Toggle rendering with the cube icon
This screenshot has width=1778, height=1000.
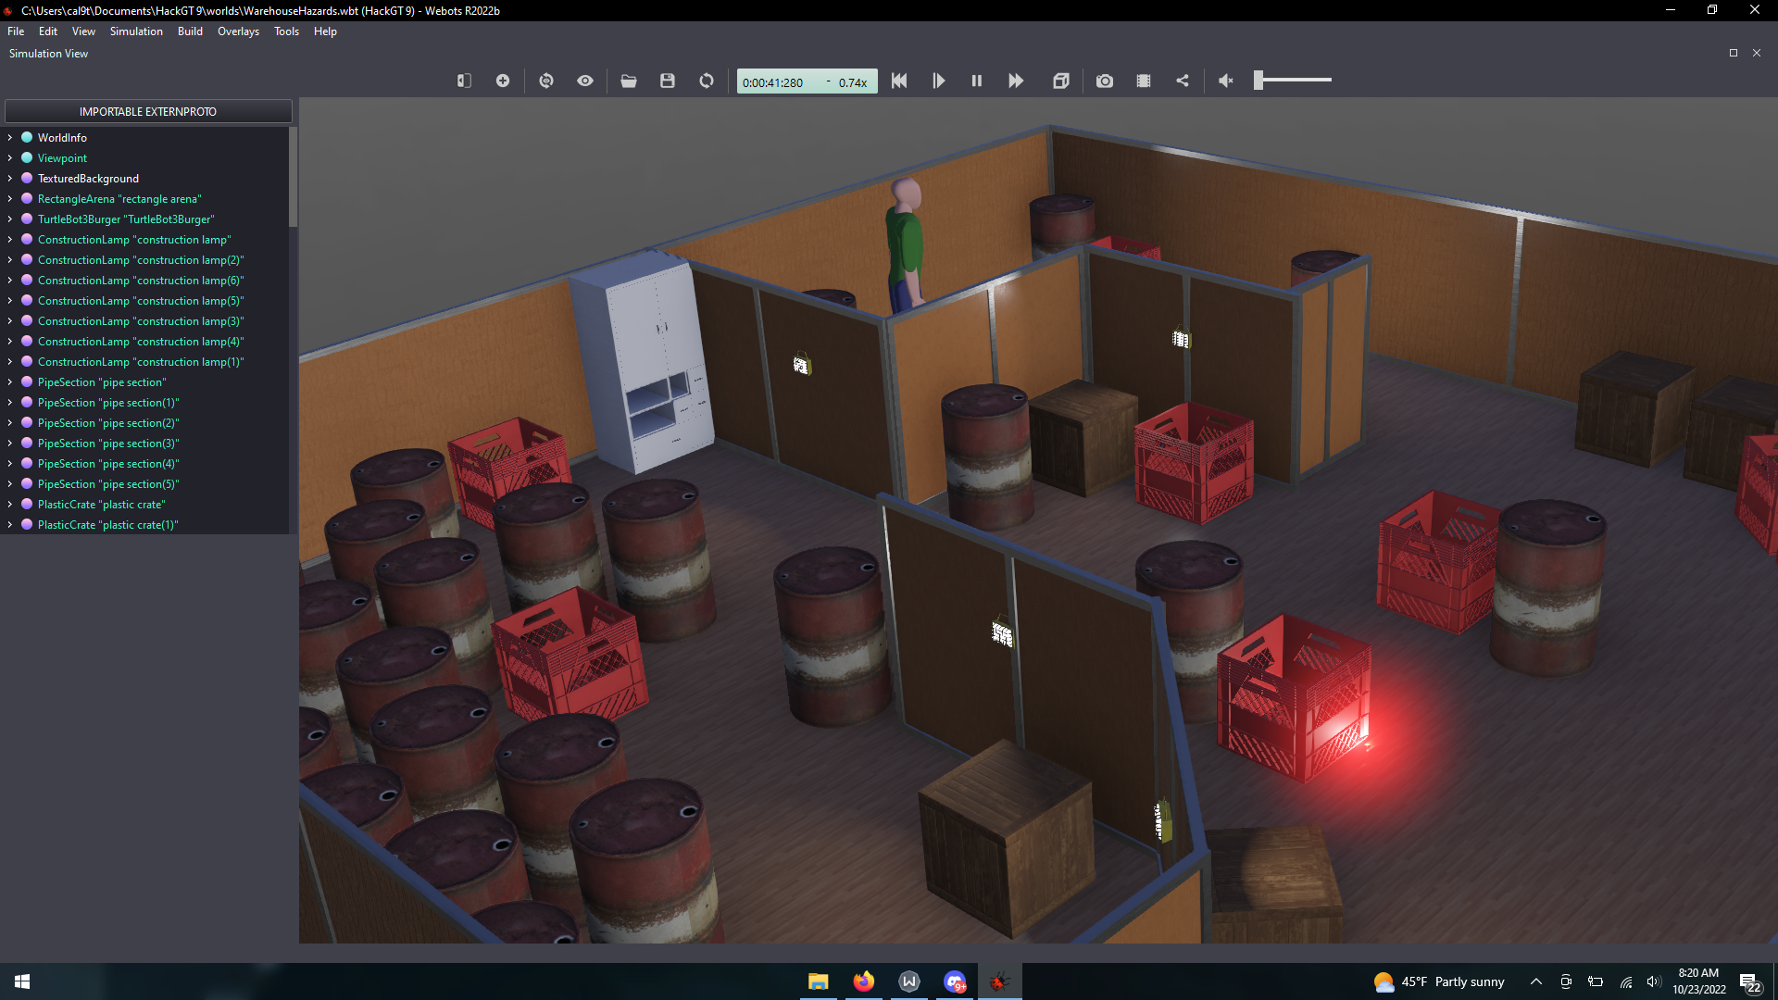point(1061,81)
